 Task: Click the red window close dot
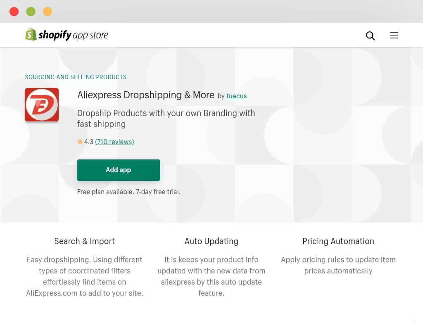coord(14,12)
